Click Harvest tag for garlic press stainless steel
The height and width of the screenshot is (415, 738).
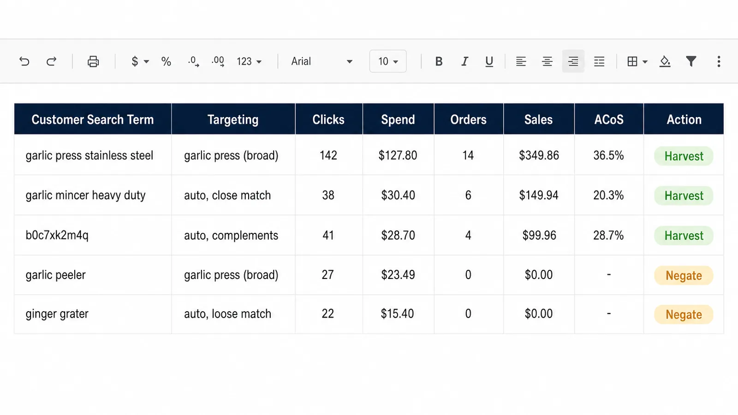[x=684, y=156]
